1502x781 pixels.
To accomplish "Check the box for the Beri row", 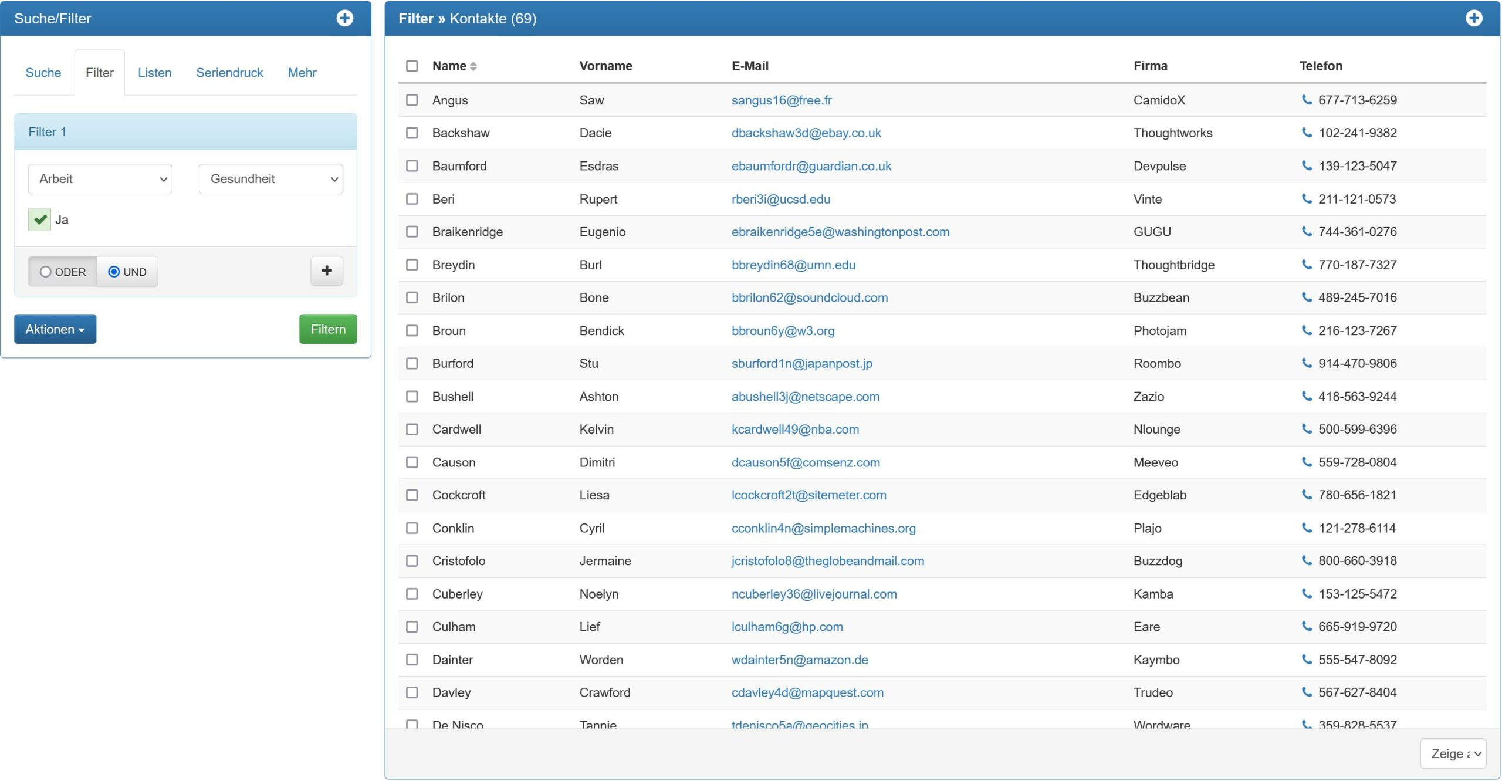I will 412,199.
